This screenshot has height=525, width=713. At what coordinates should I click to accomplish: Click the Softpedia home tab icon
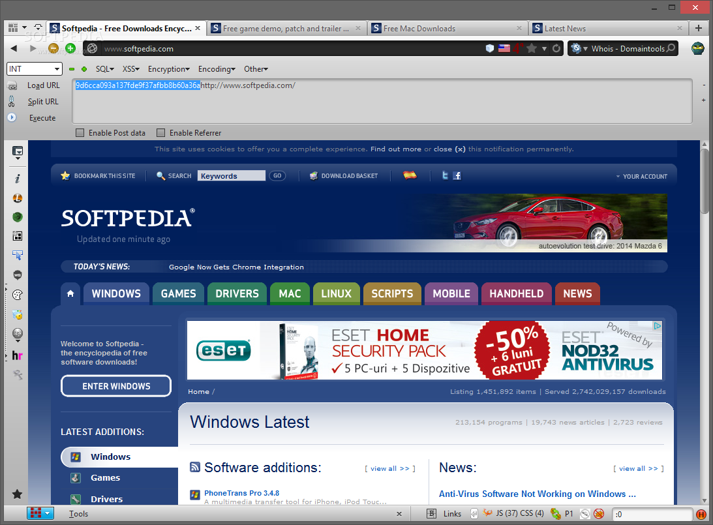[70, 293]
